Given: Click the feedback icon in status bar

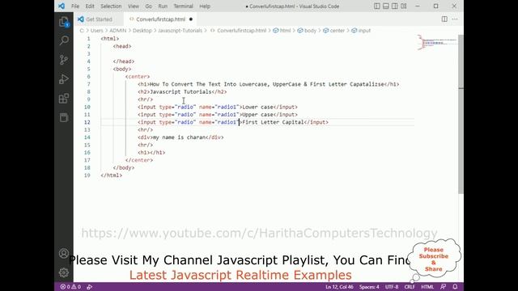Looking at the screenshot, I should [x=444, y=287].
